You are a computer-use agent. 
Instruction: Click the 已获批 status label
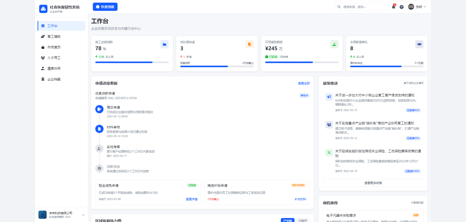[273, 57]
